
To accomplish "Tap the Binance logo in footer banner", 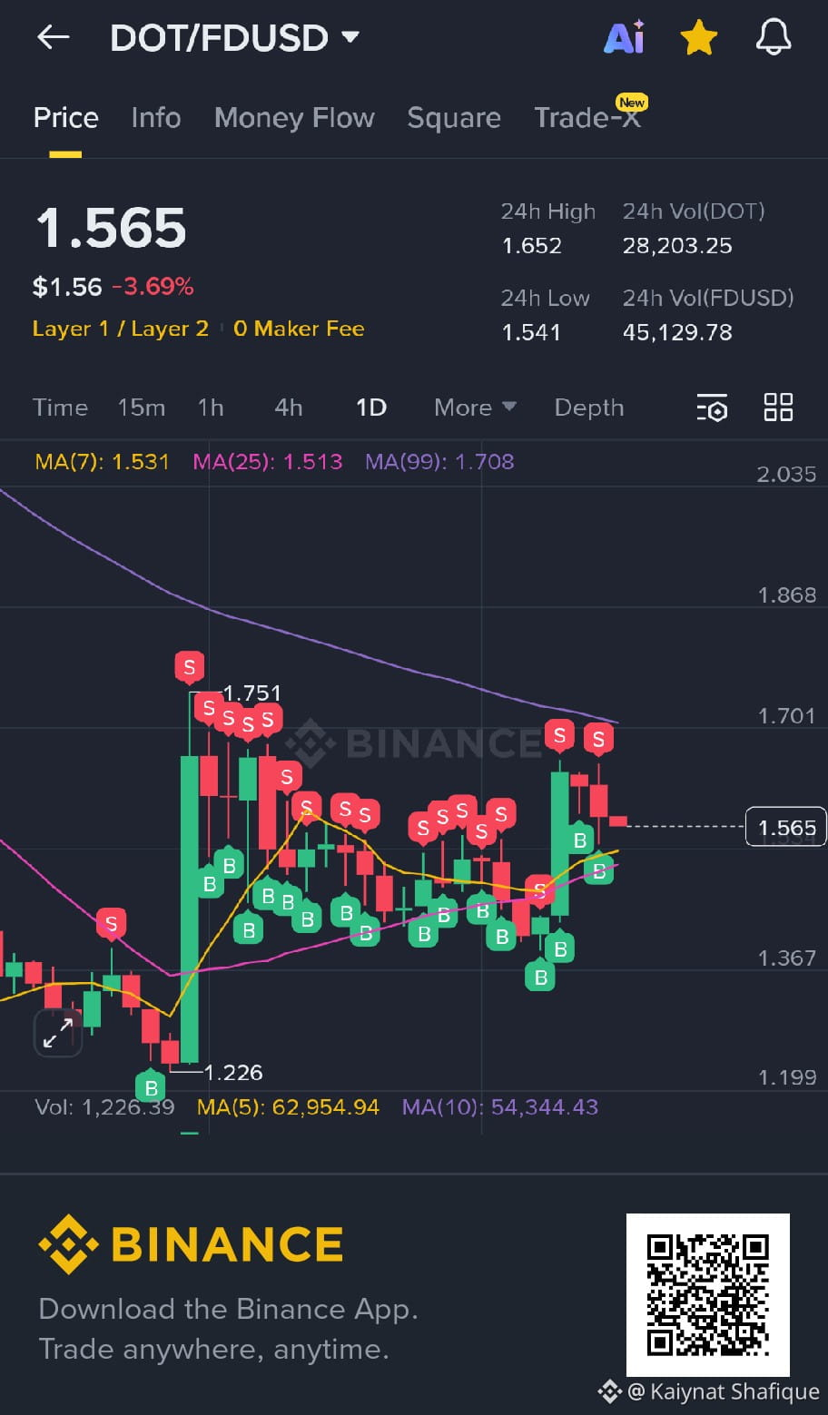I will tap(191, 1244).
